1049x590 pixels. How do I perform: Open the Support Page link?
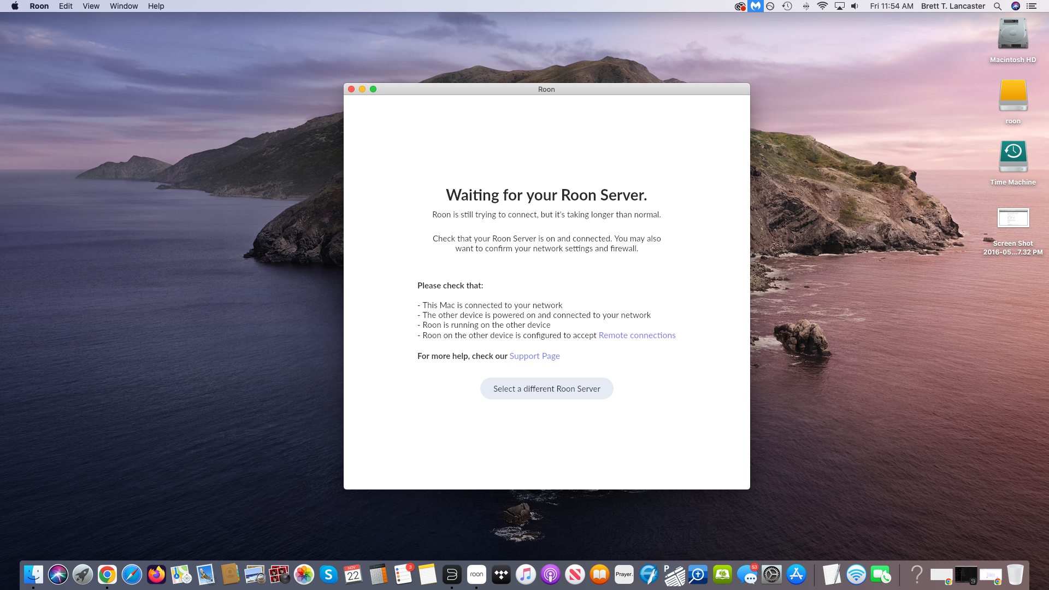click(534, 356)
